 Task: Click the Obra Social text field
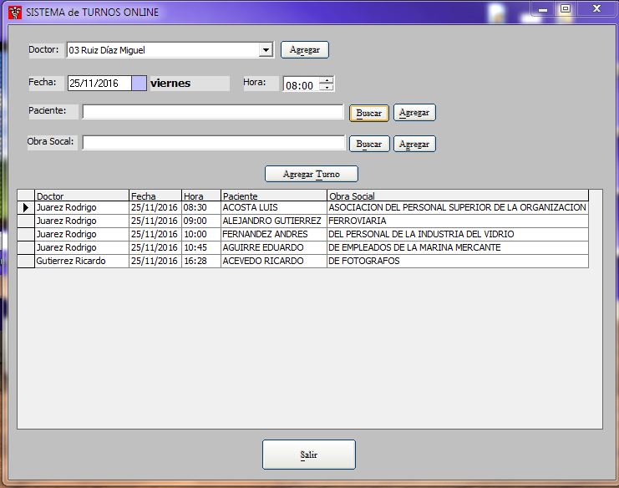[x=213, y=143]
